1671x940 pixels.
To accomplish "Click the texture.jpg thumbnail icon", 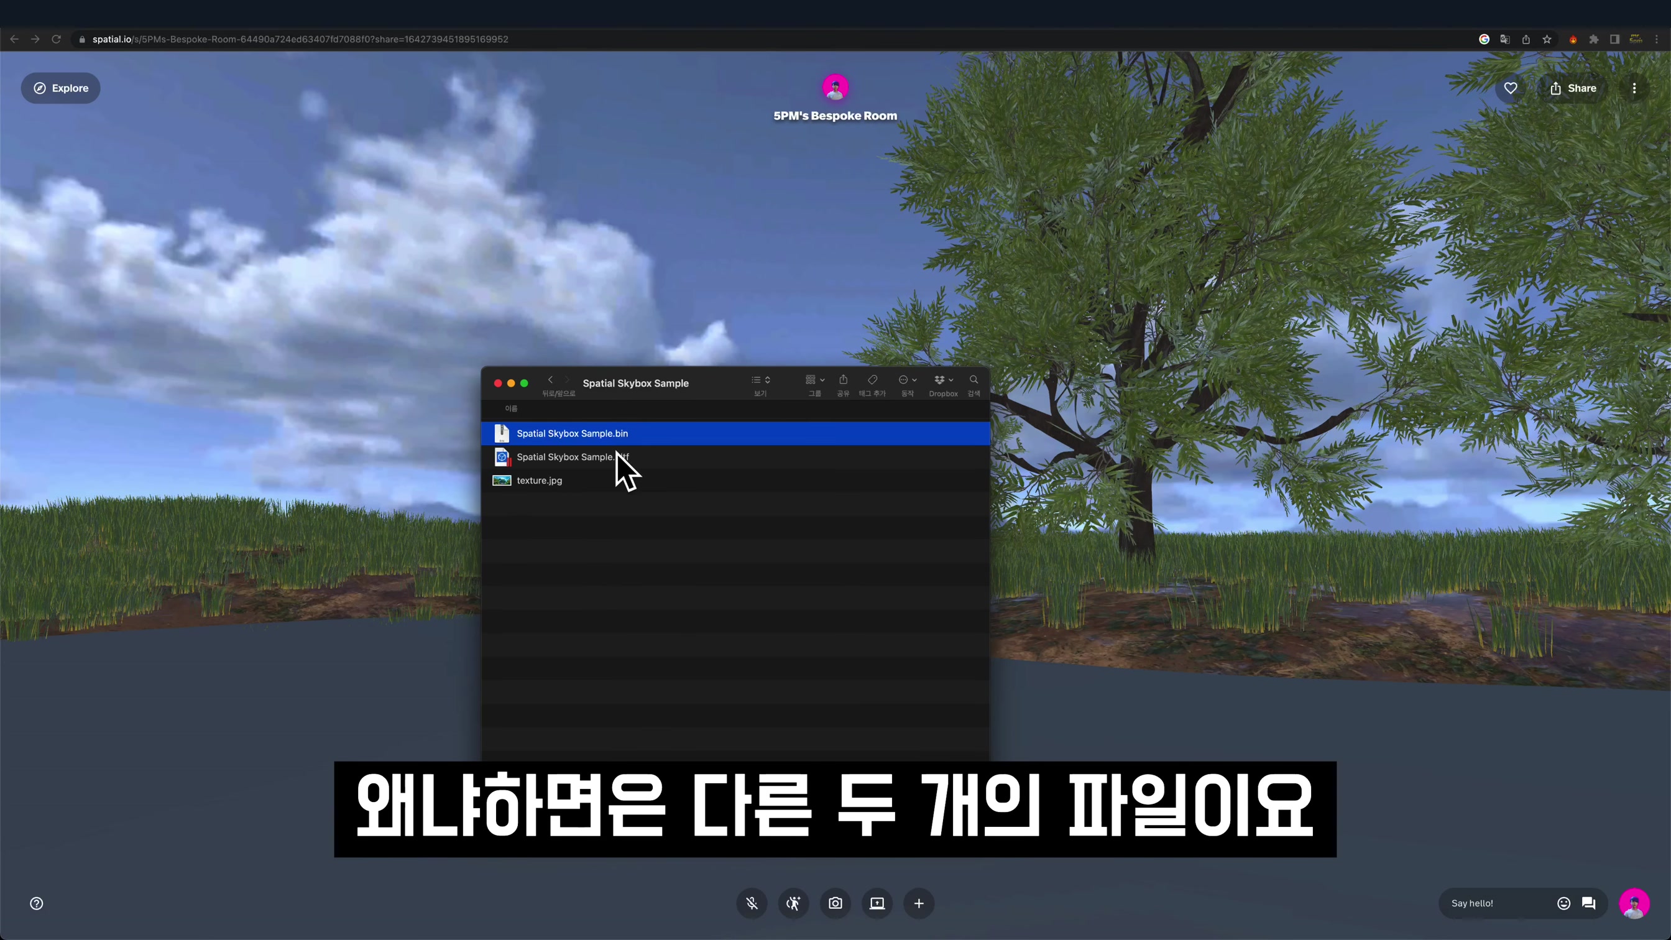I will [x=502, y=481].
